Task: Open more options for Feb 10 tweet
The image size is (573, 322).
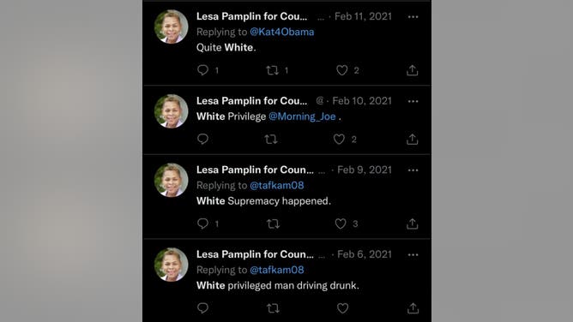Action: [x=413, y=101]
